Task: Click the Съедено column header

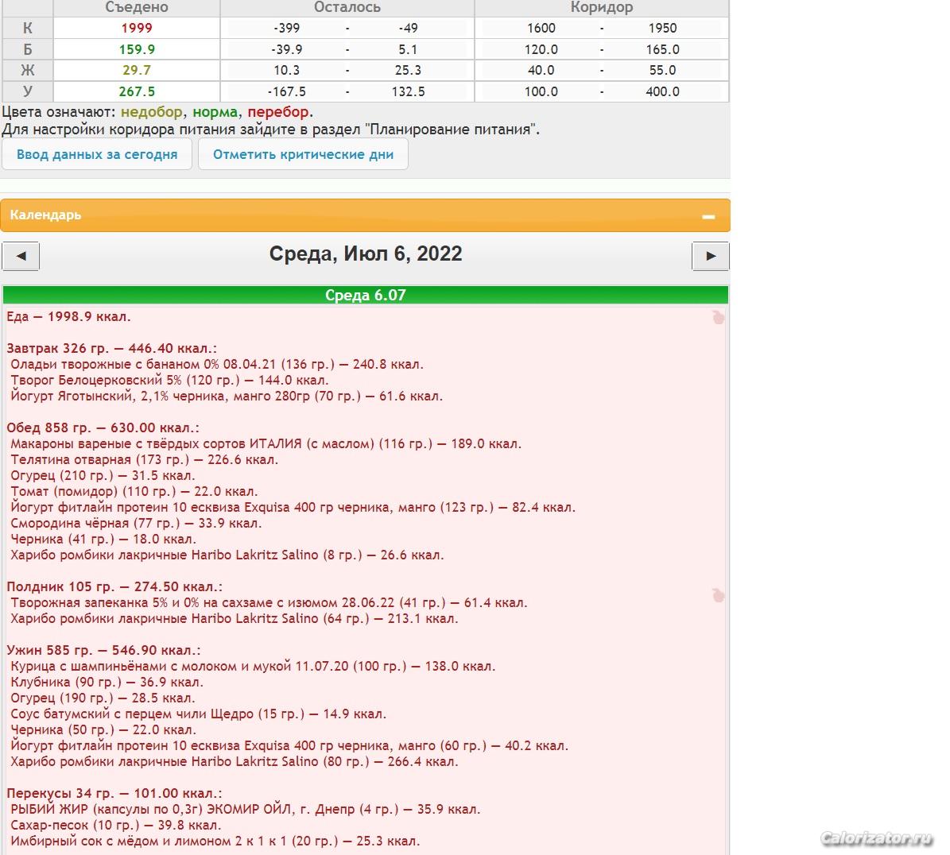Action: (x=137, y=7)
